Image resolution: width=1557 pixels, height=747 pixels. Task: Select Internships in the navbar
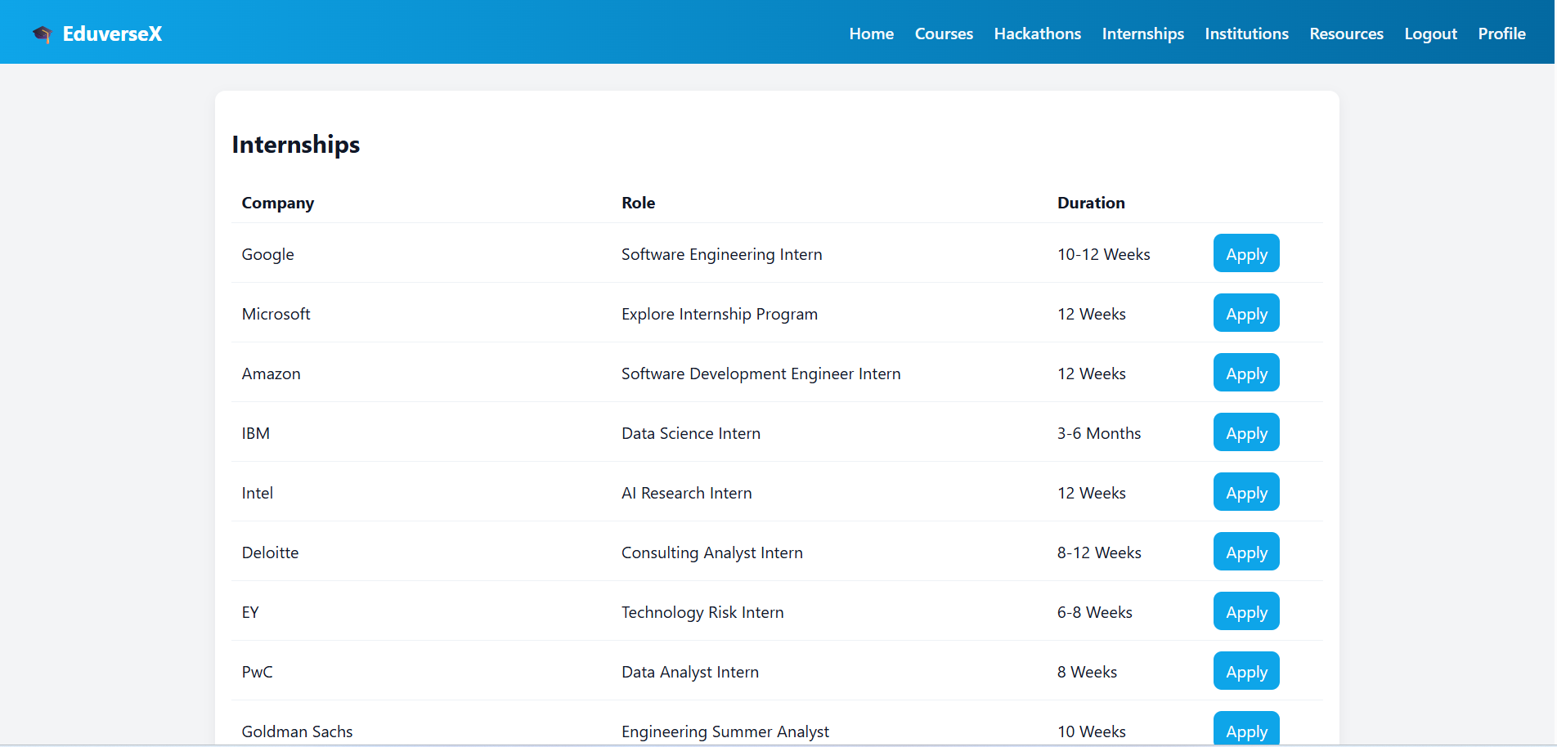point(1143,34)
